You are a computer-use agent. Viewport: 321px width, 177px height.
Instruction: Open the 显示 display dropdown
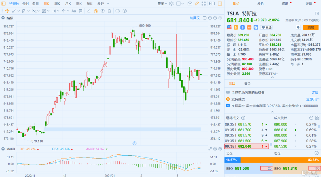click(162, 4)
